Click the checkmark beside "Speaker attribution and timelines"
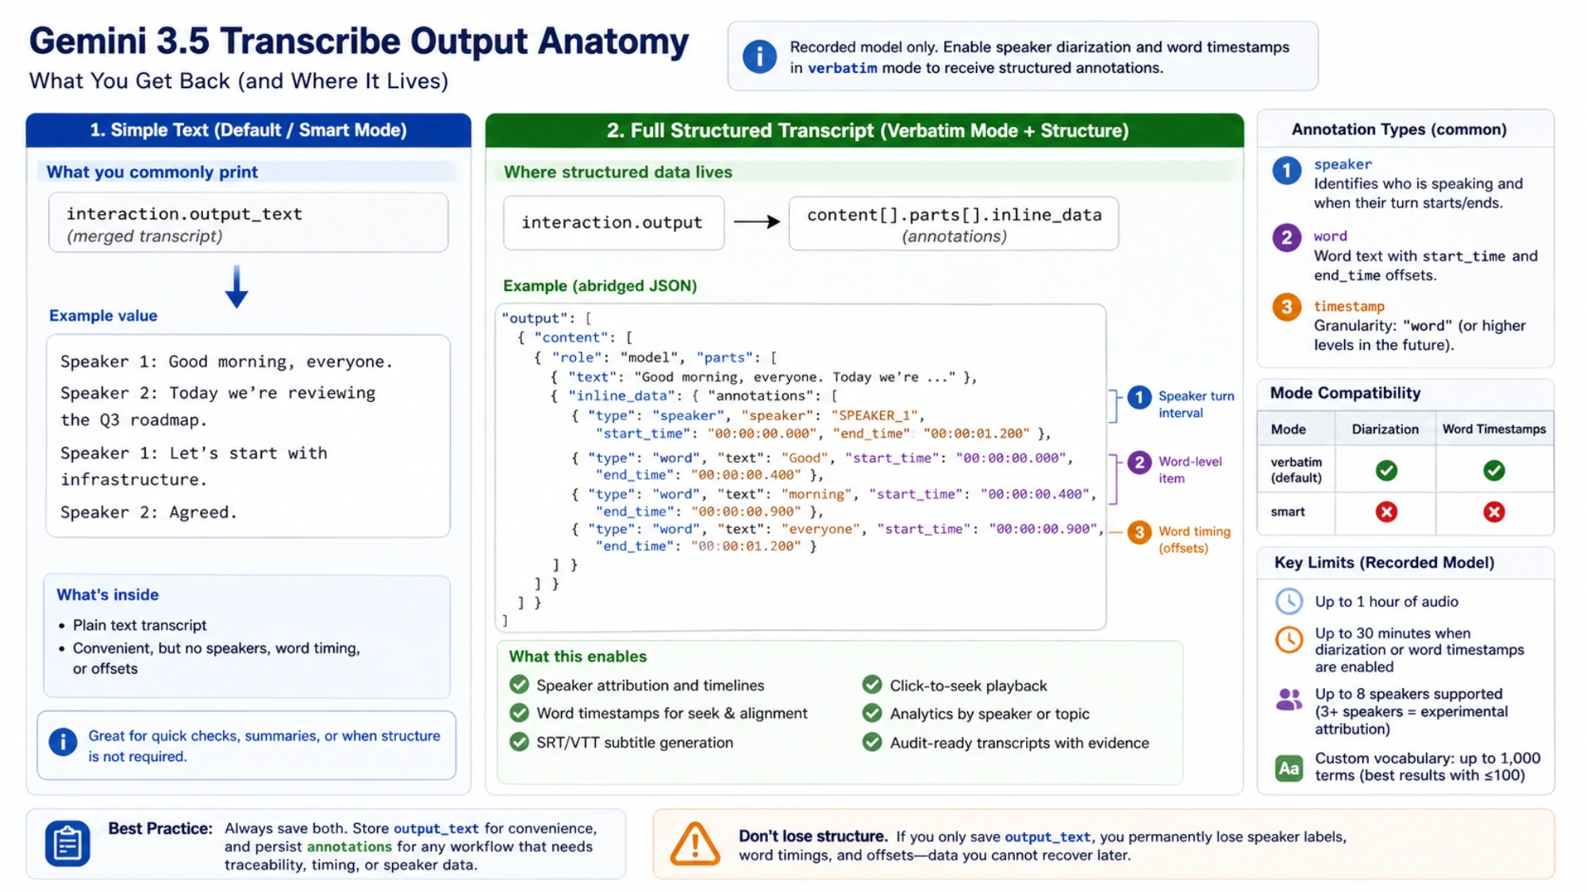 click(x=520, y=685)
